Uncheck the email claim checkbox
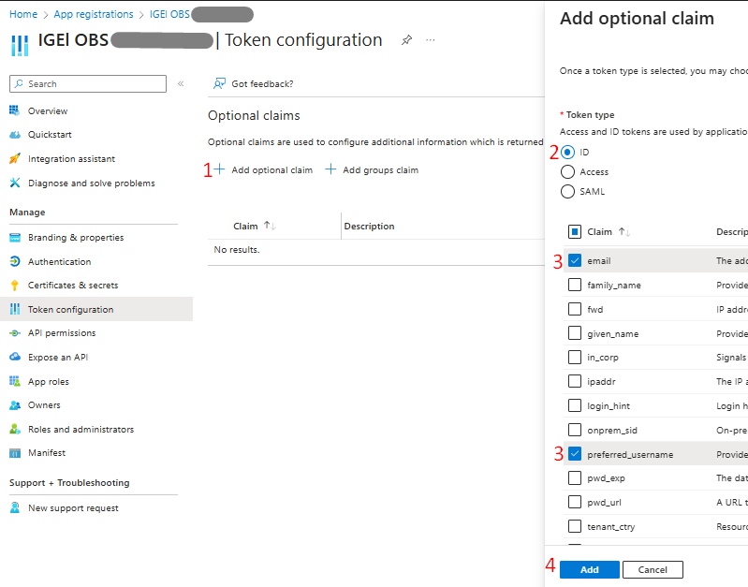 pyautogui.click(x=575, y=261)
